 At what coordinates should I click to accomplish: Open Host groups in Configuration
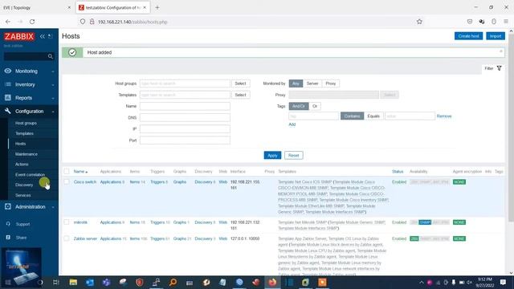tap(26, 123)
